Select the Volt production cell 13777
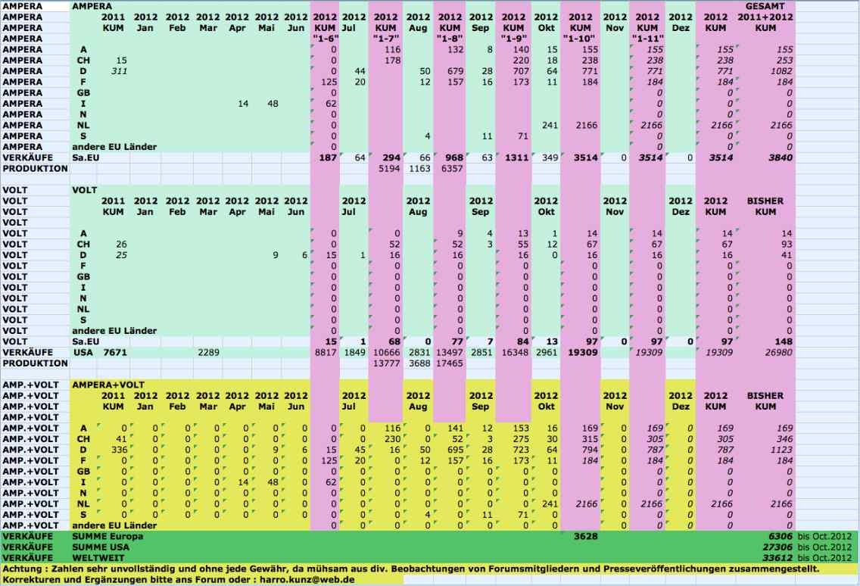This screenshot has width=860, height=586. click(386, 363)
